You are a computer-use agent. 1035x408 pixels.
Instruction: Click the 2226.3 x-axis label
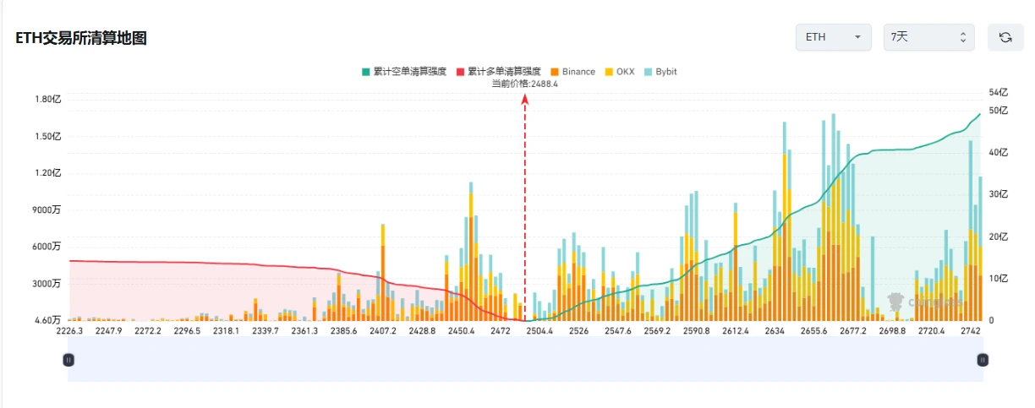(x=69, y=331)
